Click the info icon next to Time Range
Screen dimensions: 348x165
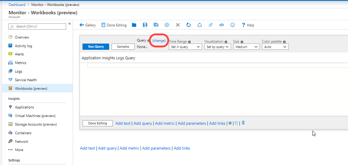click(190, 42)
